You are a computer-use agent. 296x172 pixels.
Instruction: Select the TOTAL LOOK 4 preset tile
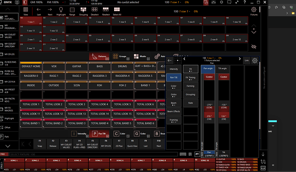[100, 104]
